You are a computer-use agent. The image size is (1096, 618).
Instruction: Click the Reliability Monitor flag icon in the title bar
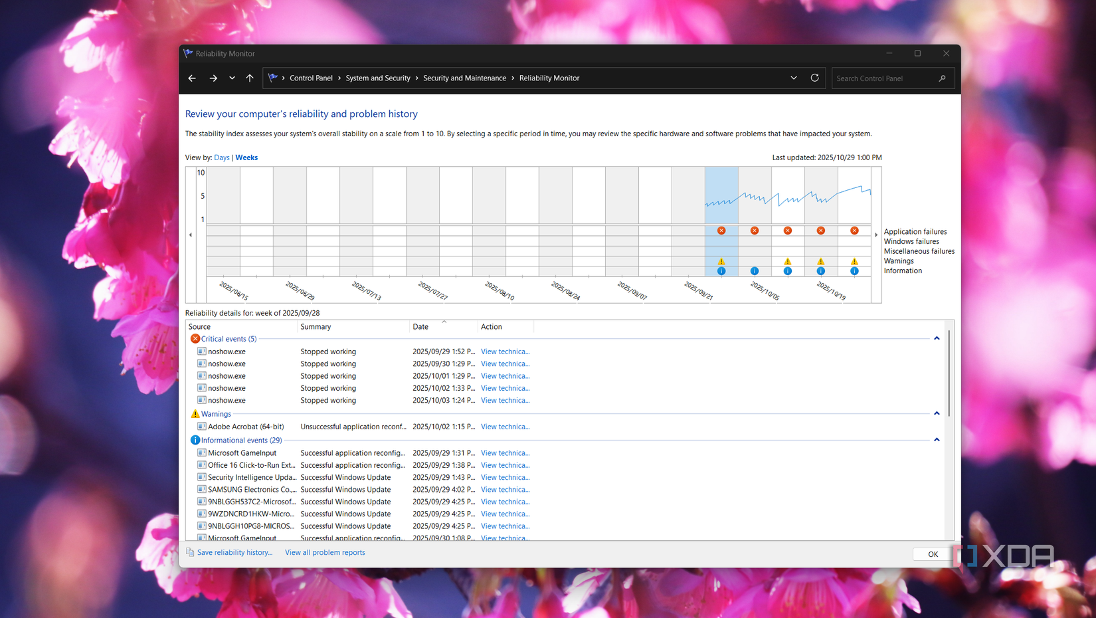(x=188, y=53)
